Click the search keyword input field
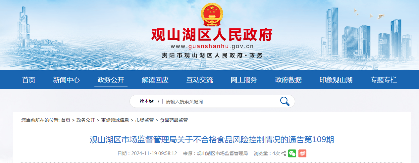The height and width of the screenshot is (163, 419). 220,102
